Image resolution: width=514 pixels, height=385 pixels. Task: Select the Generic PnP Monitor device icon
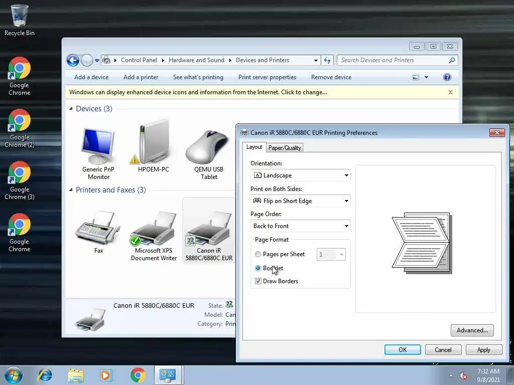point(98,153)
